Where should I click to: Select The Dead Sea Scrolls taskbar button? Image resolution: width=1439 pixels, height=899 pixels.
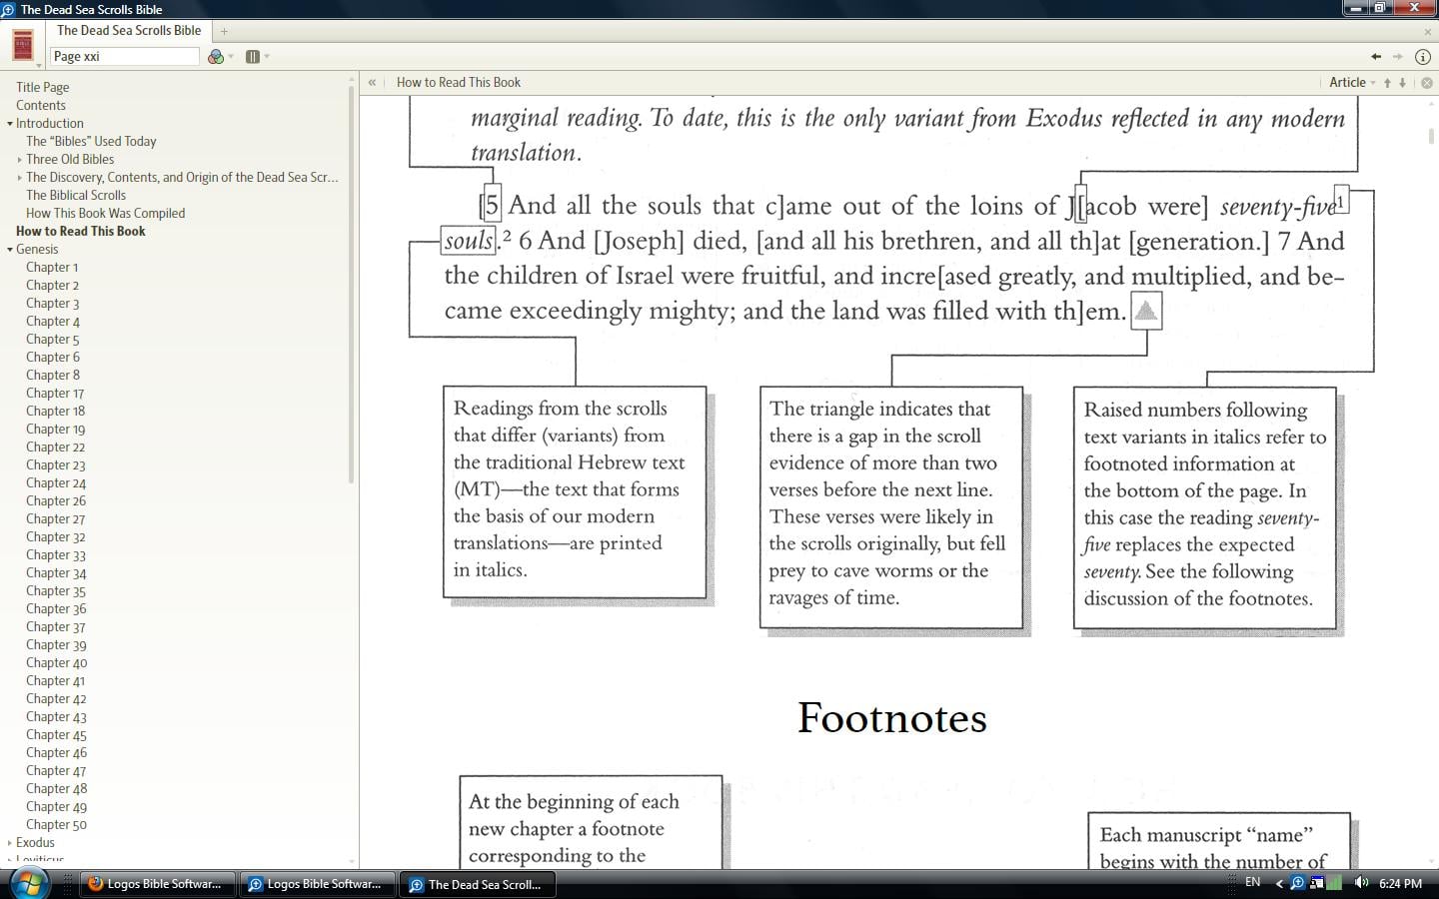[x=477, y=884]
